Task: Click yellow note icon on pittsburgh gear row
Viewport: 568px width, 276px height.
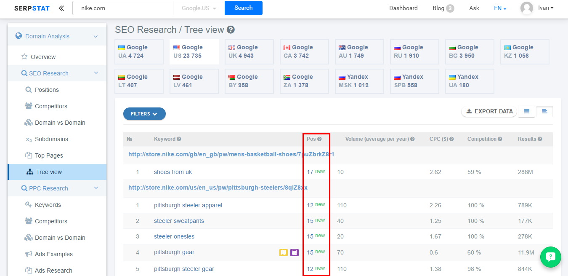Action: [x=284, y=252]
